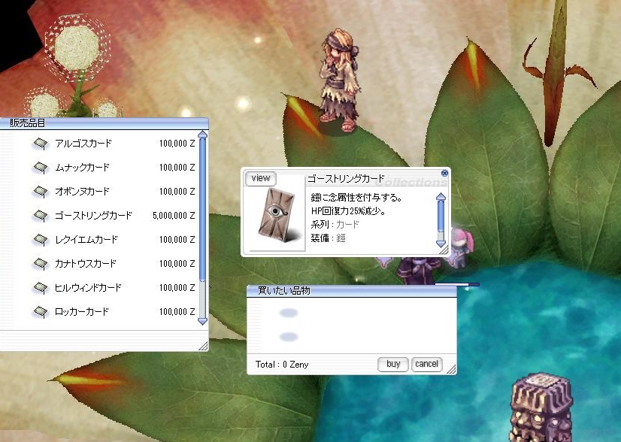Click the ムナックカード item name
The image size is (621, 442).
tap(82, 168)
